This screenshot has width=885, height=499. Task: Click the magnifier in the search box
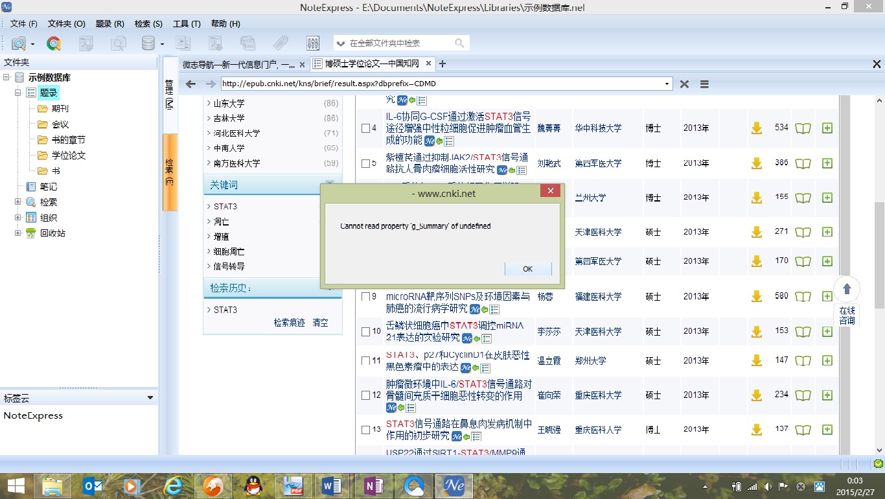(459, 43)
